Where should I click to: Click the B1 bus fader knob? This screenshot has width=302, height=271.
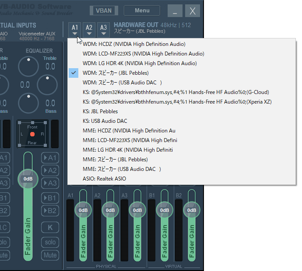click(x=165, y=210)
